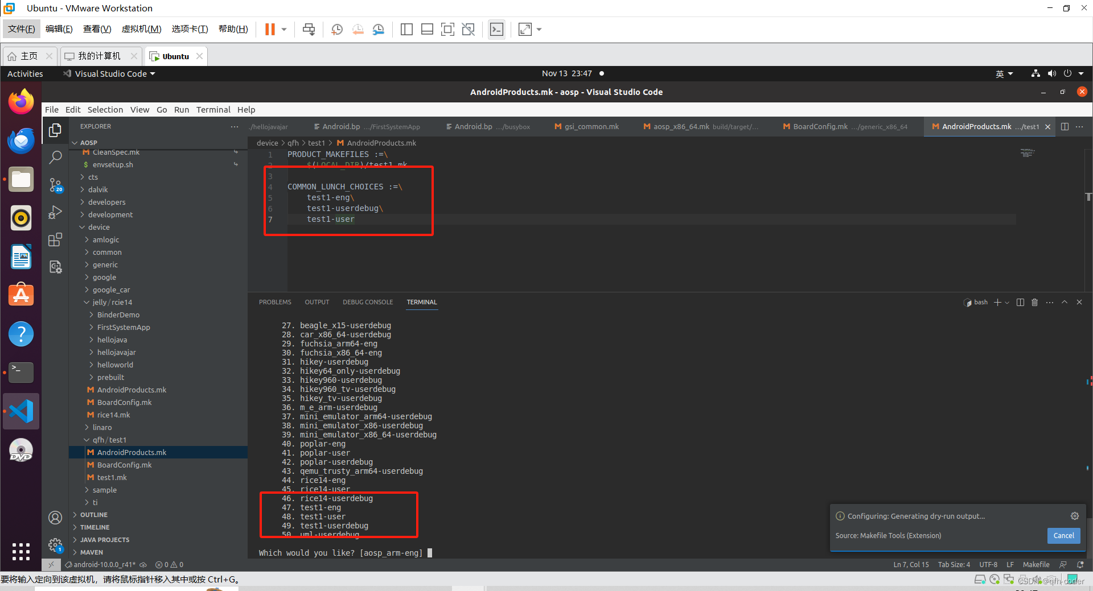1093x591 pixels.
Task: Click the remote window indicator in status bar
Action: [x=51, y=565]
